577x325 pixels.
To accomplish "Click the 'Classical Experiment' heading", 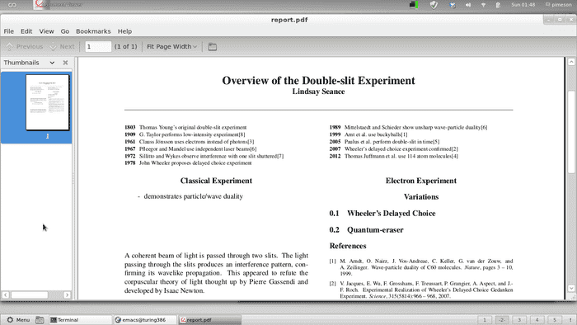I will click(216, 181).
